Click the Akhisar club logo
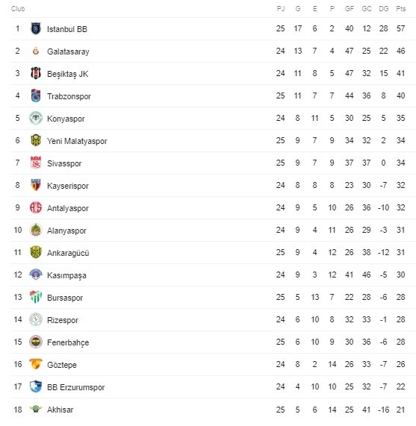 pyautogui.click(x=36, y=409)
